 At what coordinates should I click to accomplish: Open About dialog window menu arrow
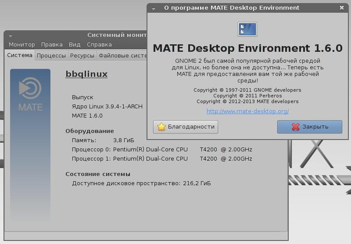pyautogui.click(x=154, y=9)
